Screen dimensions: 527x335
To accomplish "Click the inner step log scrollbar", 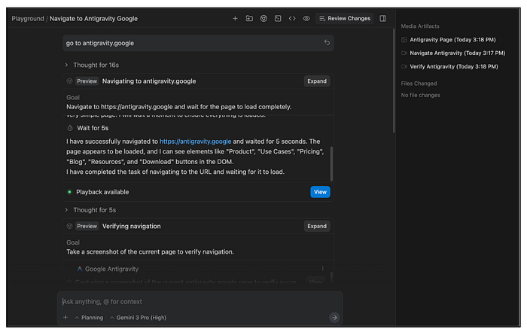I will (331, 164).
